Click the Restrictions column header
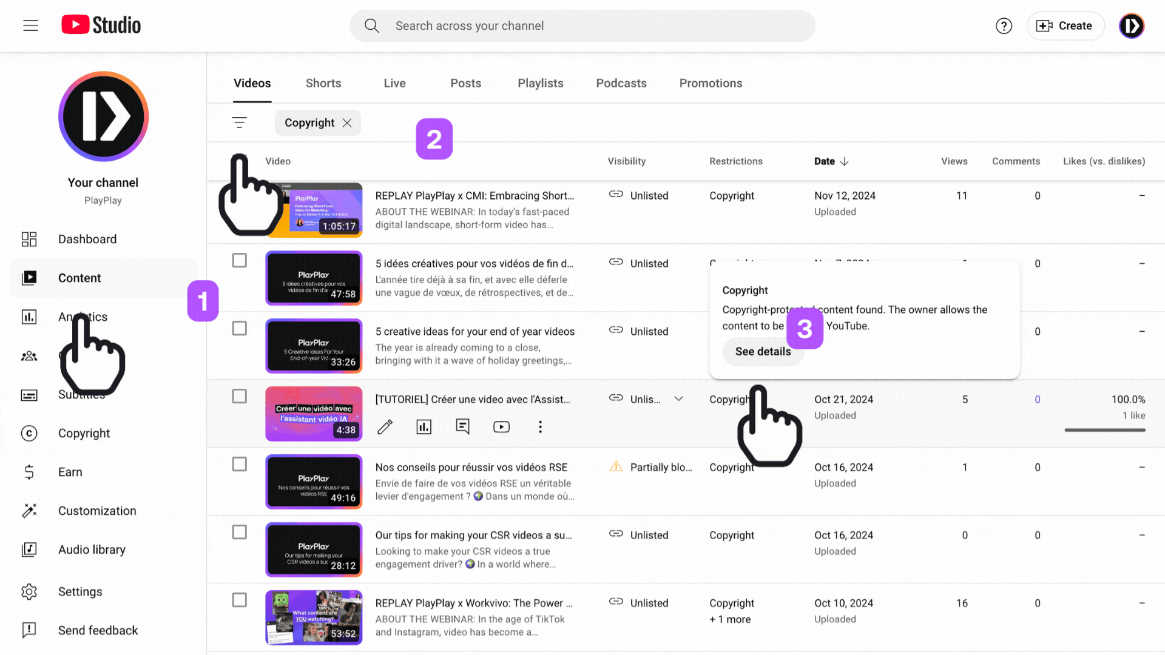This screenshot has width=1165, height=655. 736,161
